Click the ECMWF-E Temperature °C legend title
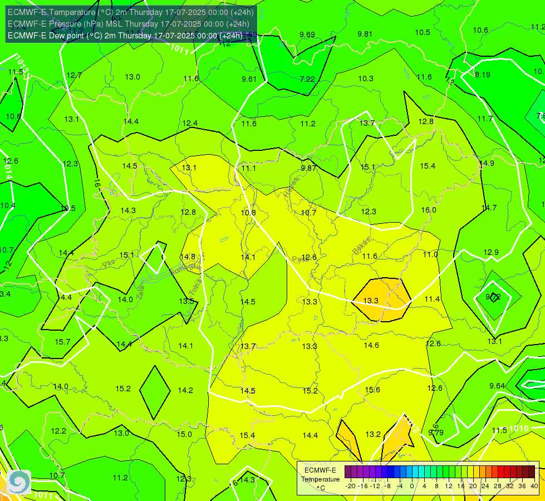The height and width of the screenshot is (501, 545). click(x=320, y=479)
